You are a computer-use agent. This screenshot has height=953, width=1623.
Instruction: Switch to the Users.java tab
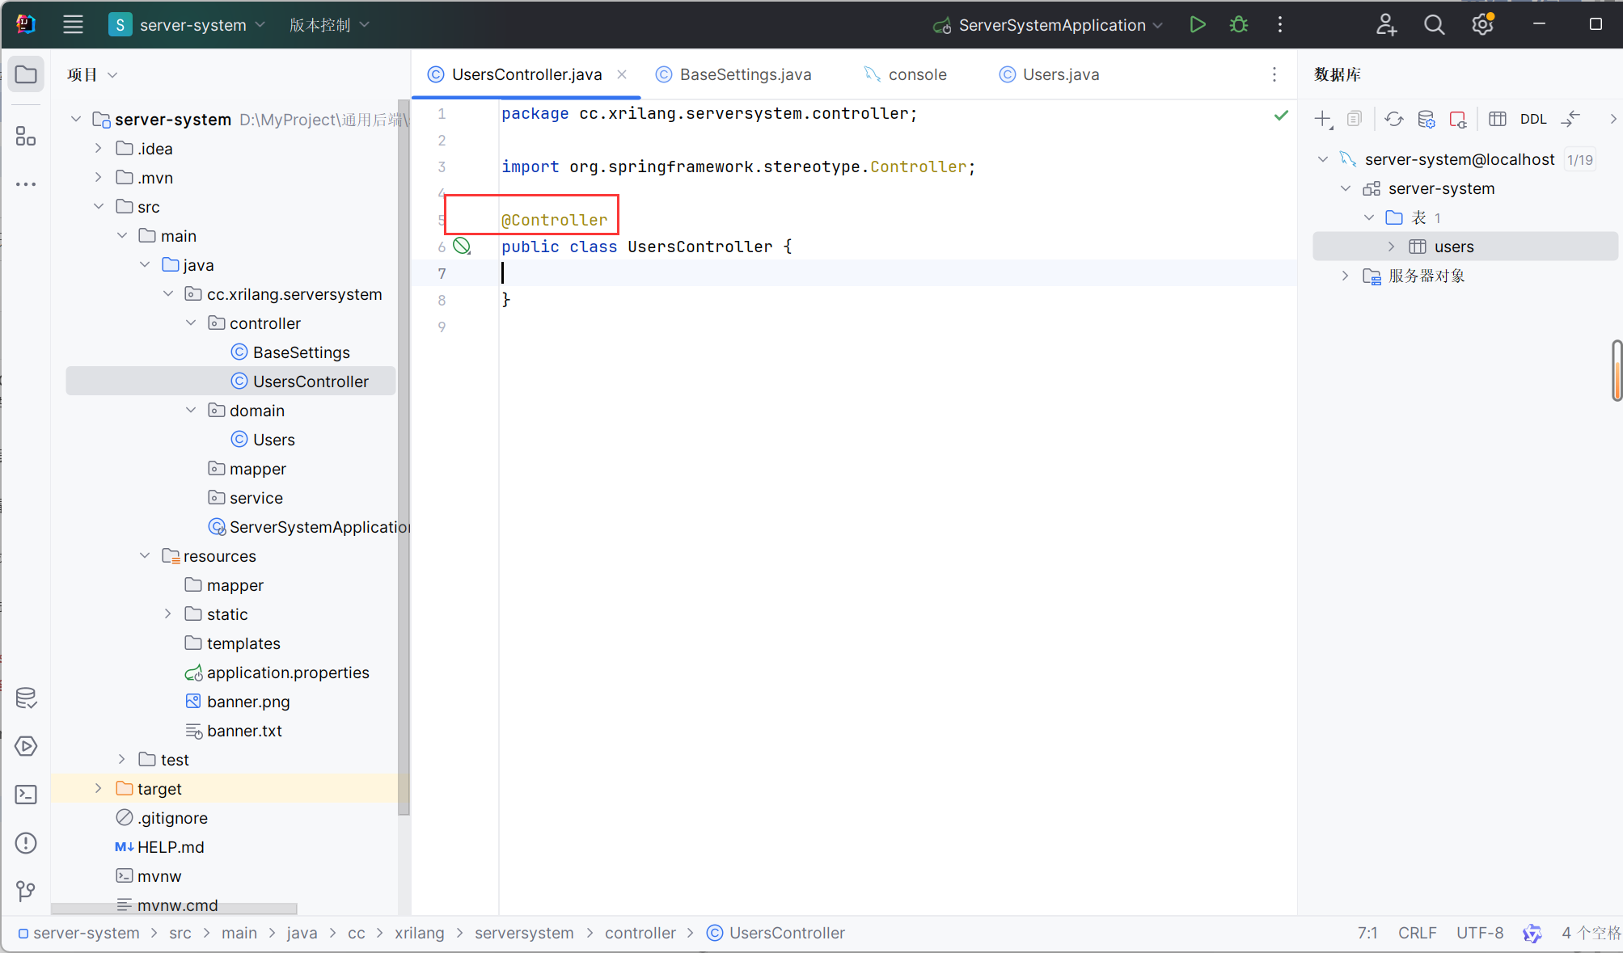(x=1050, y=74)
